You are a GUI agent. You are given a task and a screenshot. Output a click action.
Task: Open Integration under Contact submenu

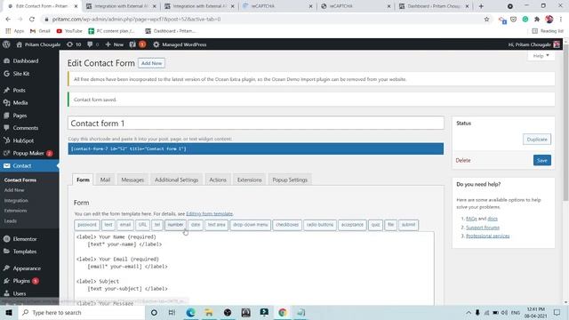[x=16, y=200]
